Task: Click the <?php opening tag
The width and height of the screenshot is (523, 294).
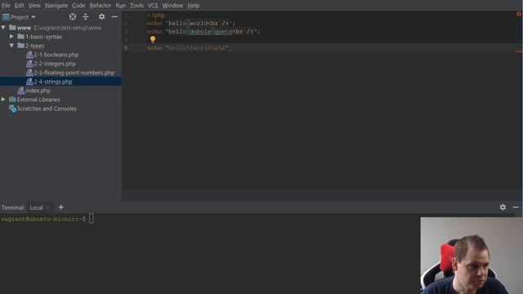Action: [156, 16]
